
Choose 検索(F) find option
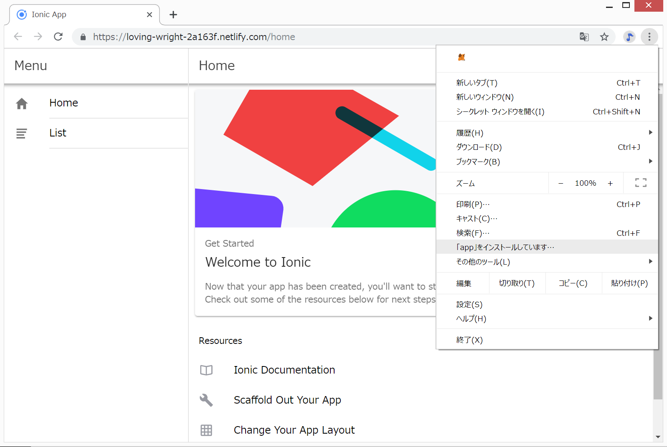[x=547, y=233]
